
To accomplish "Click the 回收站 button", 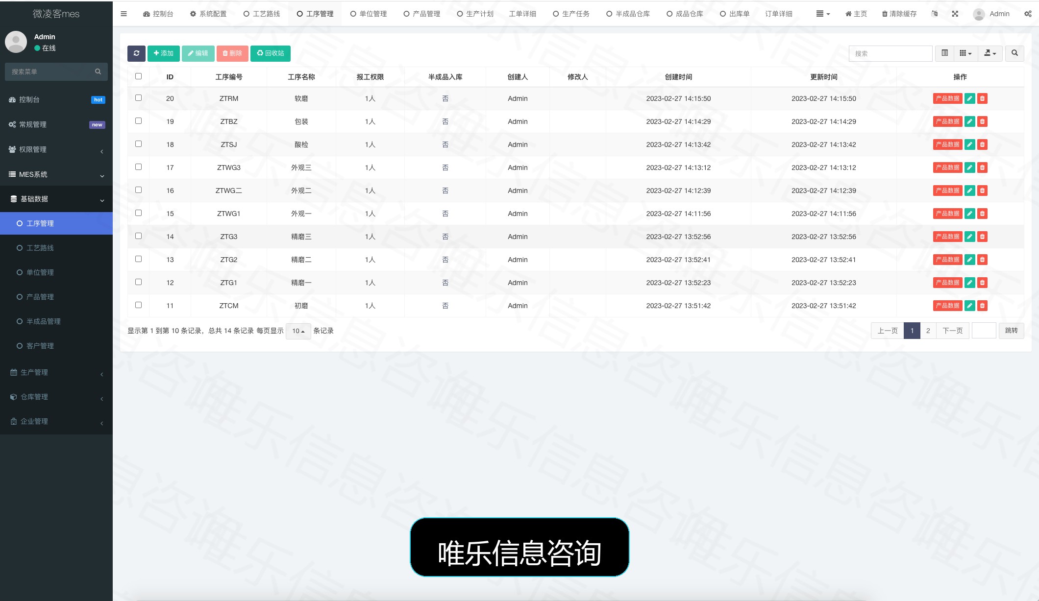I will 271,53.
